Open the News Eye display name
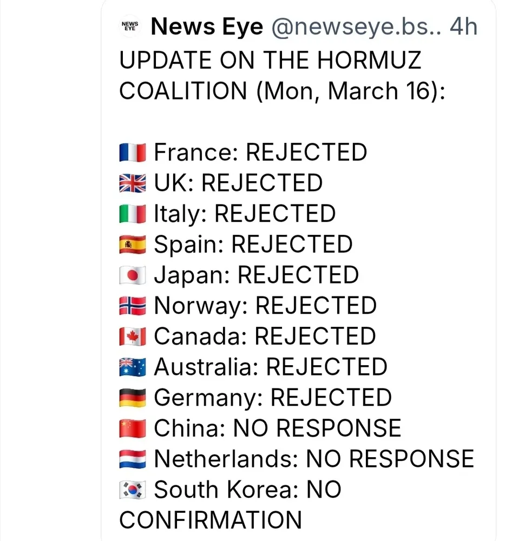Screen dimensions: 518x541 pyautogui.click(x=207, y=27)
